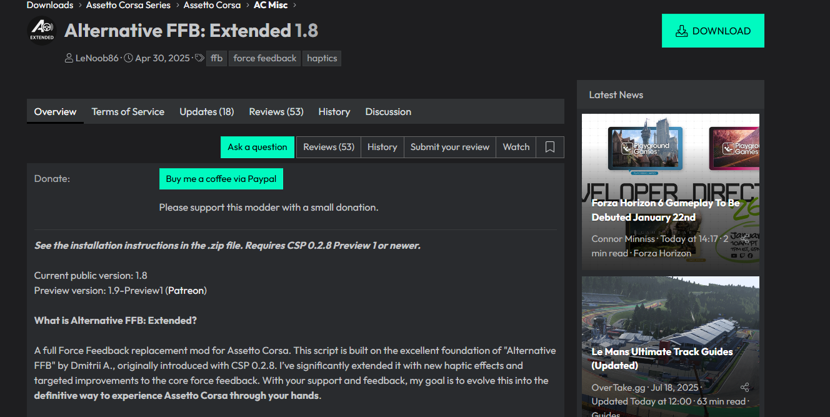Click the ffb tag
830x417 pixels.
[216, 58]
